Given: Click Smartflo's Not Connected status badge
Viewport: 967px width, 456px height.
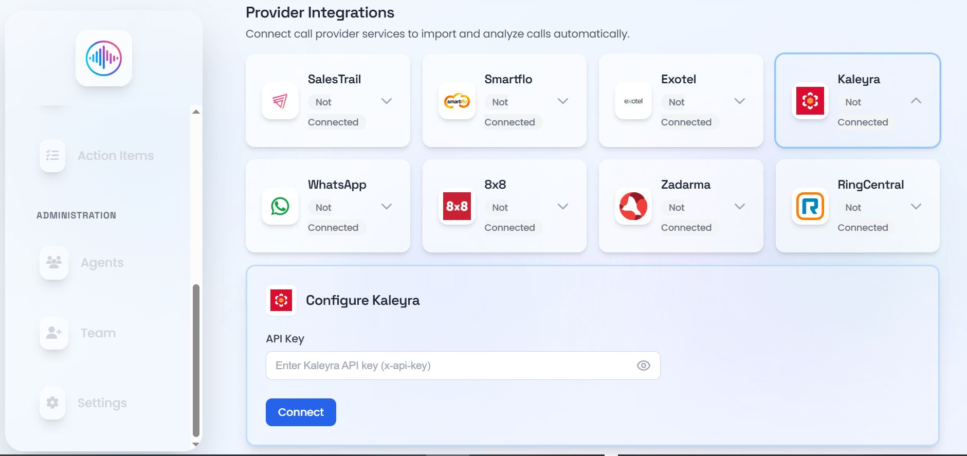Looking at the screenshot, I should [x=513, y=112].
